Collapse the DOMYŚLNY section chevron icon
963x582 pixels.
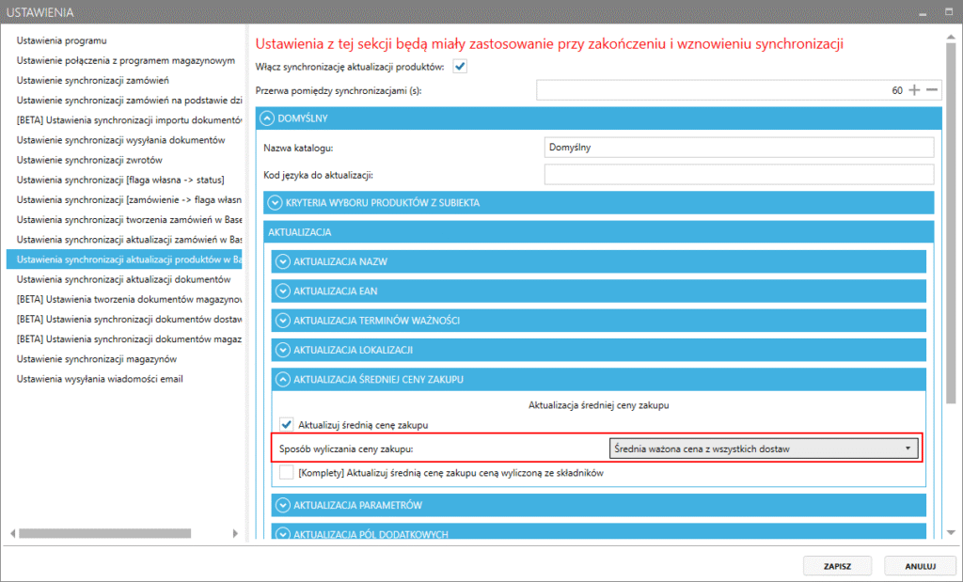tap(268, 118)
